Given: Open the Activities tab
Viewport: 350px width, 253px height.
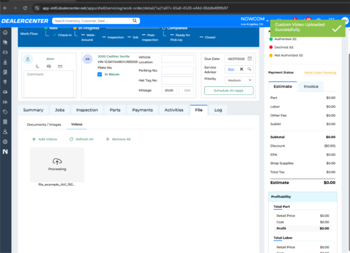Looking at the screenshot, I should [174, 110].
